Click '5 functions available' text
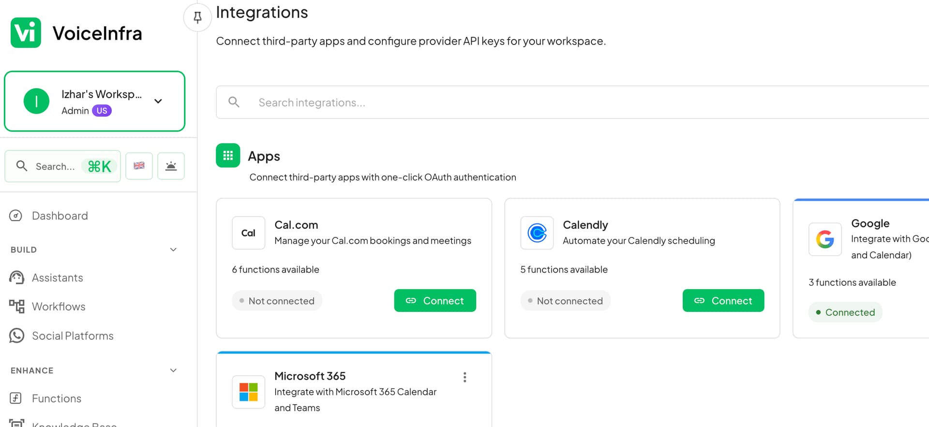 [564, 269]
